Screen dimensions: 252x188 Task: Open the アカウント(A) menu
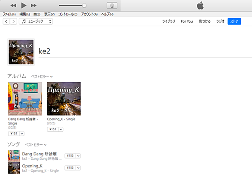(x=89, y=14)
